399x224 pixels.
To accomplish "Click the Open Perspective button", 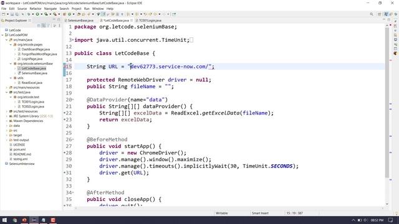I will click(x=380, y=14).
